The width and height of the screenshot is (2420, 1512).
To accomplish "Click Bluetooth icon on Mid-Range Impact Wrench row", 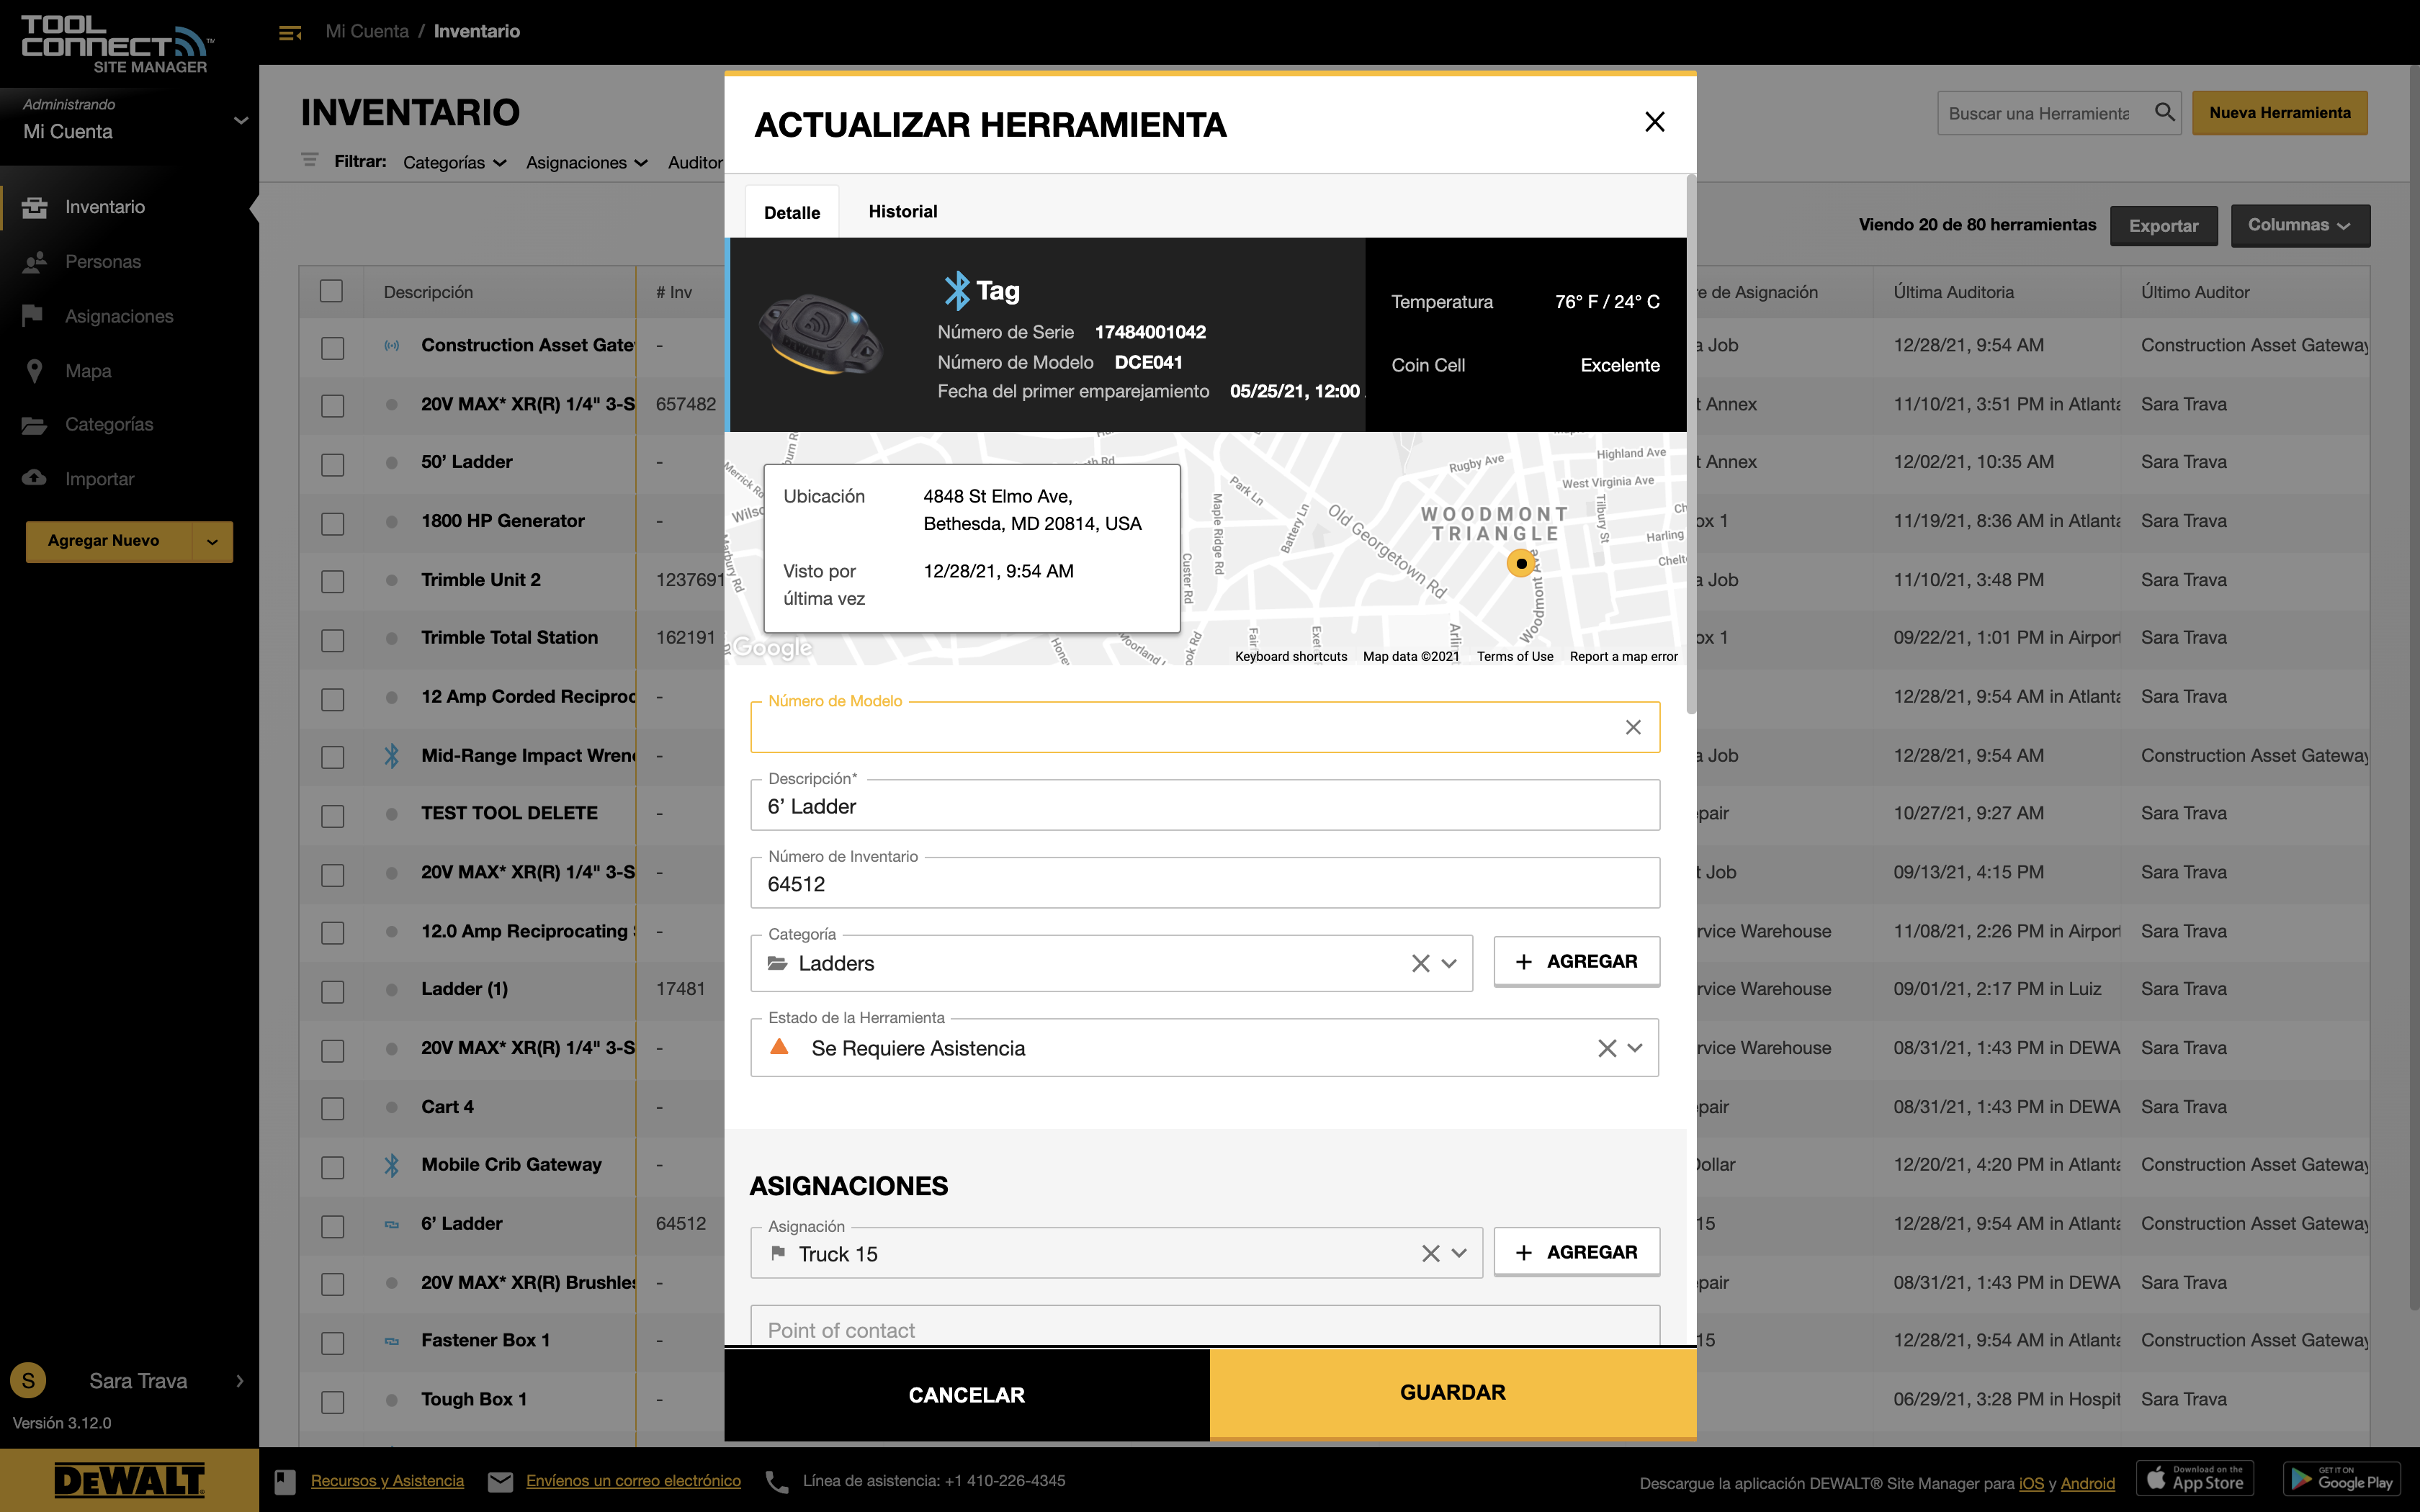I will (x=391, y=756).
